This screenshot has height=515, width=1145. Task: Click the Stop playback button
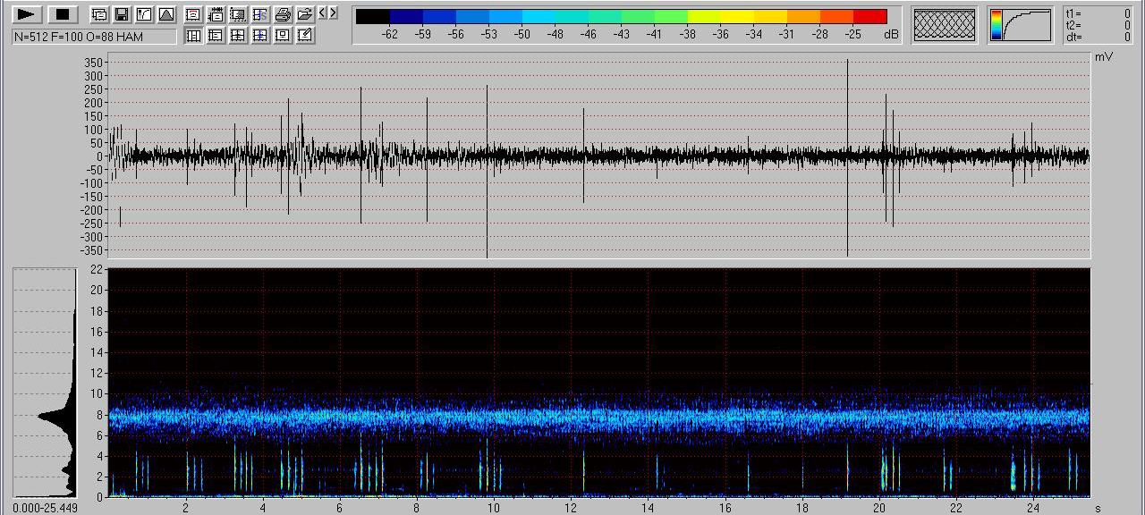[x=63, y=14]
